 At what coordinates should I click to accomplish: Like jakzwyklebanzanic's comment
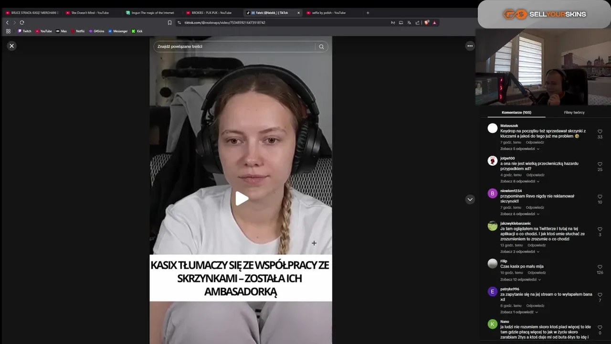pyautogui.click(x=600, y=229)
